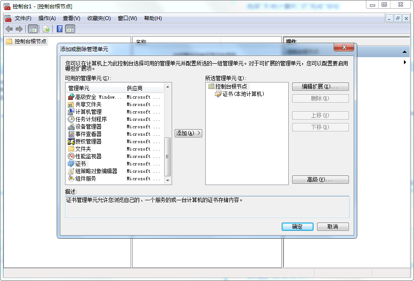
Task: Click the 设备管理器 snap-in icon
Action: (x=71, y=127)
